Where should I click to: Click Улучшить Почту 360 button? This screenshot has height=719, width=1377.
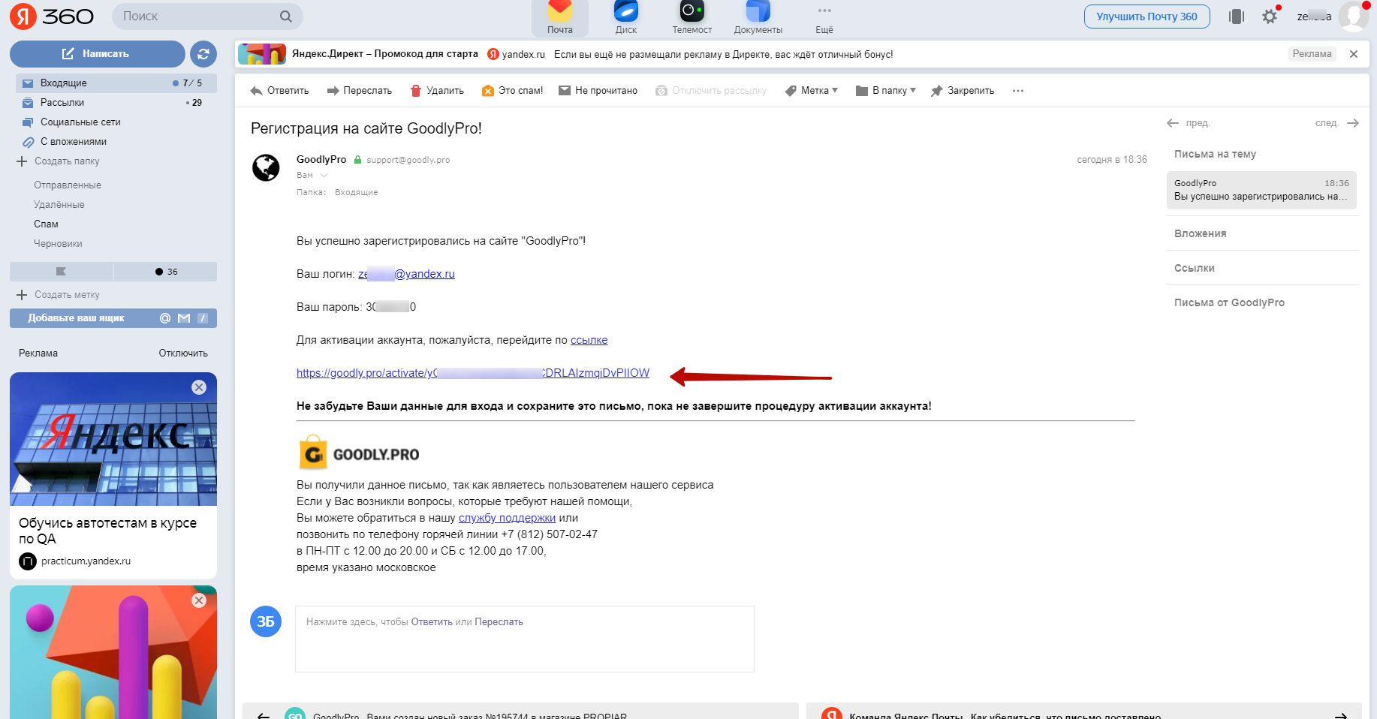[x=1146, y=17]
